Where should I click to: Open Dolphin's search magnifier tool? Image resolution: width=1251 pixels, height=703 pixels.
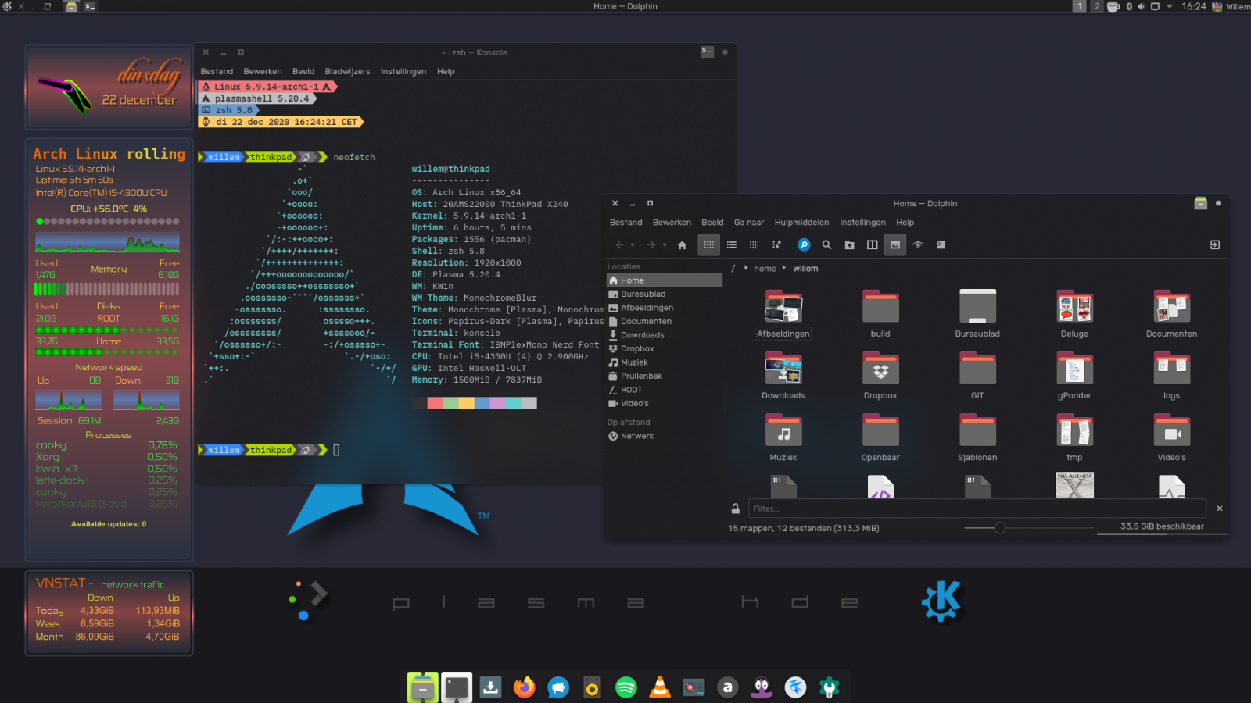tap(826, 245)
